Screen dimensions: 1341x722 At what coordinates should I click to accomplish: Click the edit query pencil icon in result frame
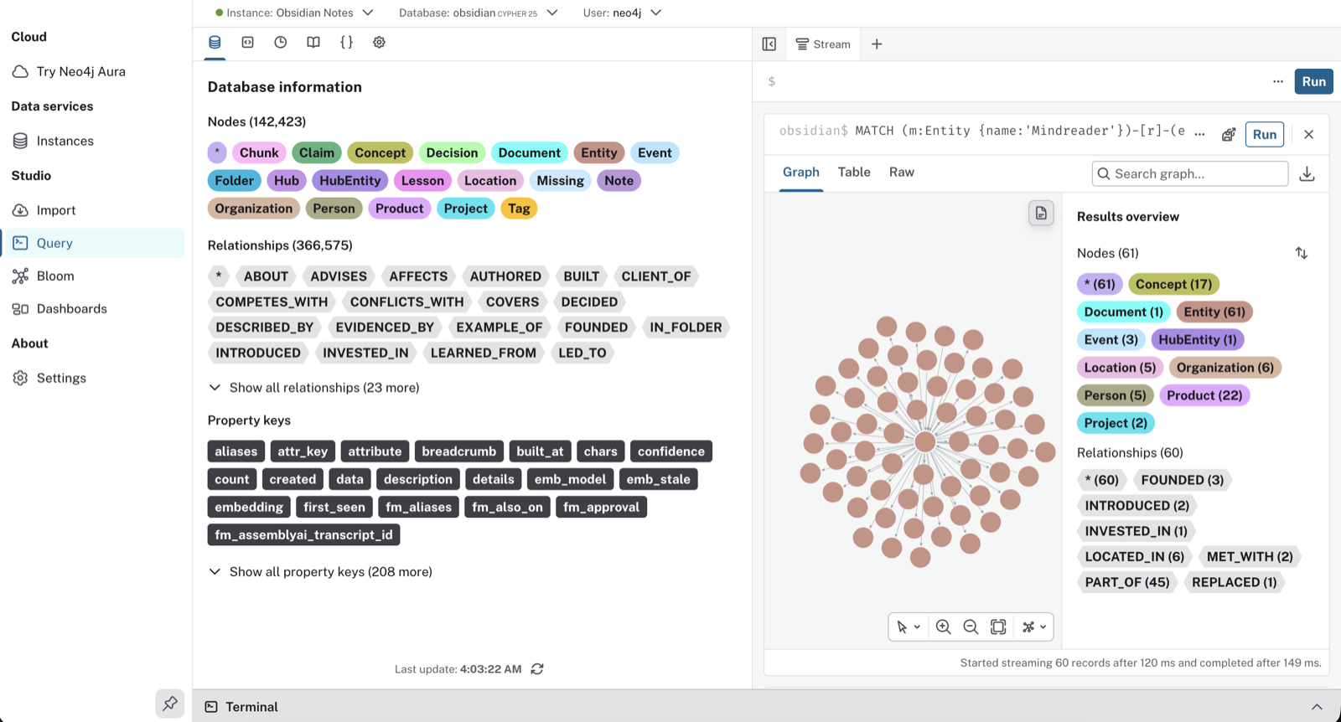click(1229, 134)
